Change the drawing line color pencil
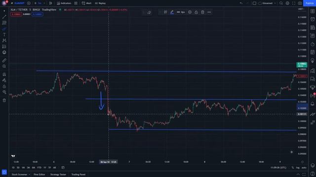The height and width of the screenshot is (177, 316). (172, 12)
